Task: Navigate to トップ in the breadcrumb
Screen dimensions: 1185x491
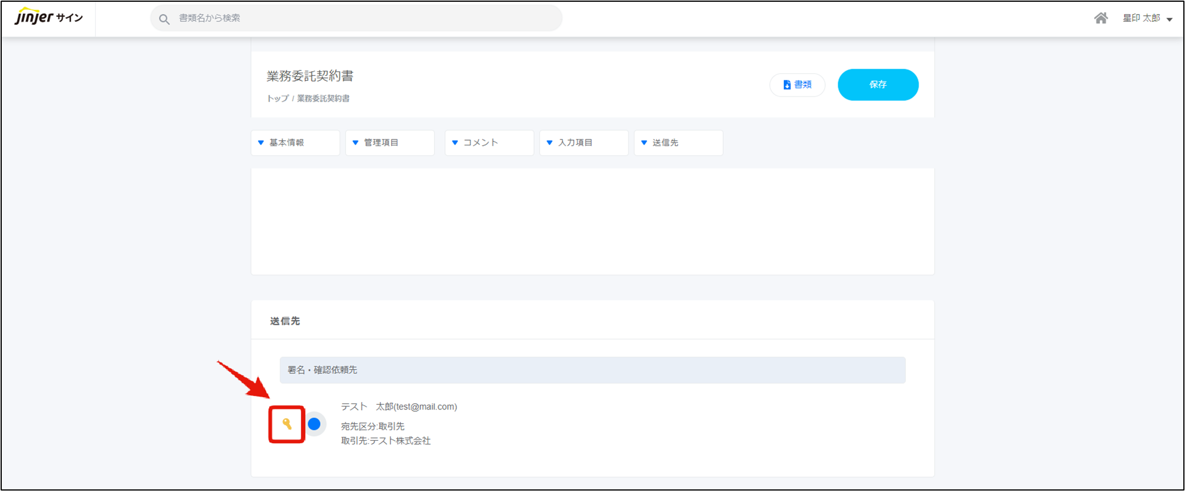Action: (x=278, y=99)
